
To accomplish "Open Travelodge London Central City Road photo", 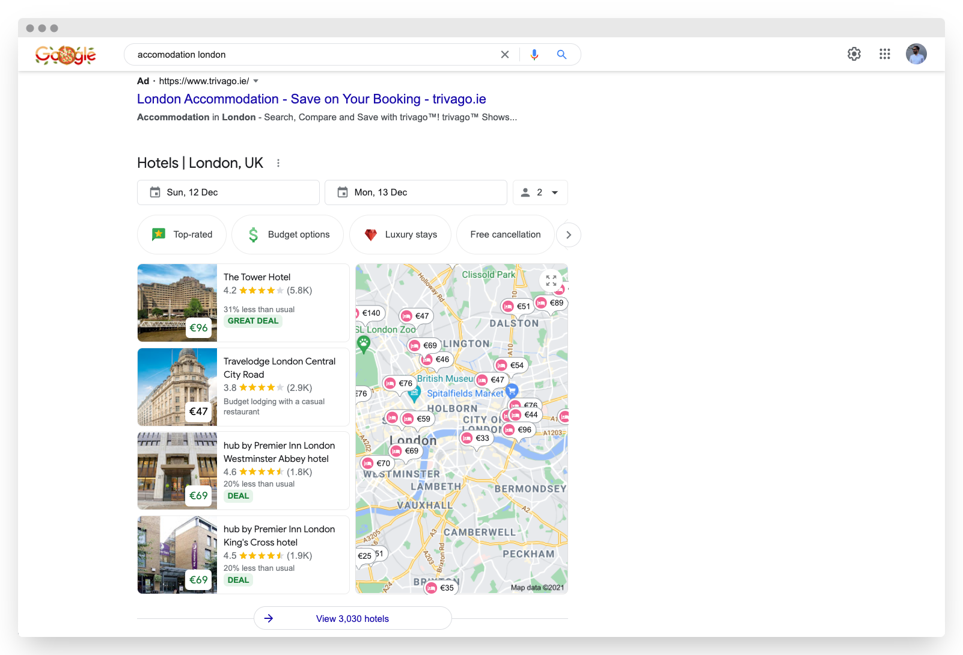I will [177, 387].
